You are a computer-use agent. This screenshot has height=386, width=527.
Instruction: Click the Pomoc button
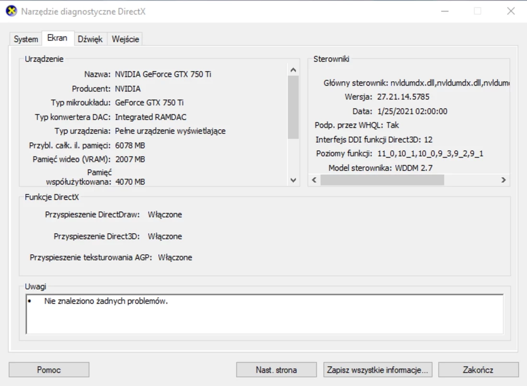click(x=49, y=370)
